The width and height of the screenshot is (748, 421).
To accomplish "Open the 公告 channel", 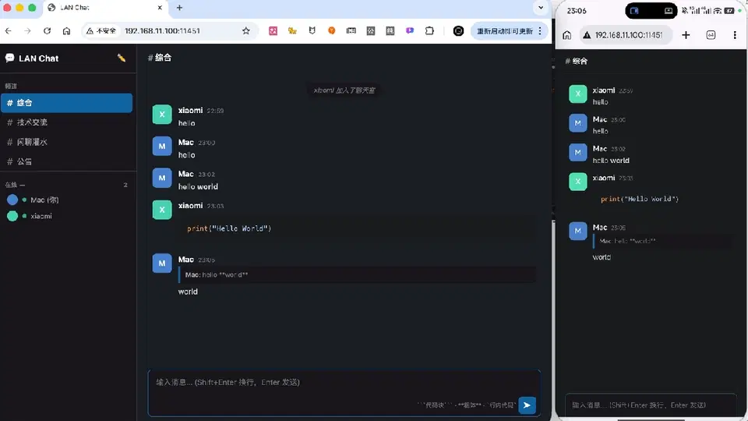I will (67, 161).
